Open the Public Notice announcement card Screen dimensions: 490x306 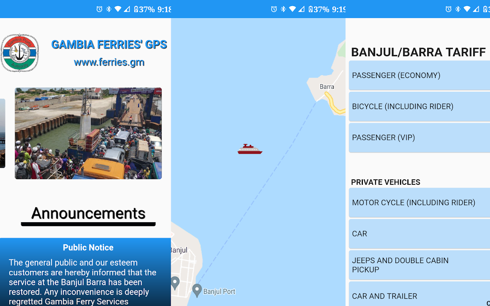click(x=85, y=272)
